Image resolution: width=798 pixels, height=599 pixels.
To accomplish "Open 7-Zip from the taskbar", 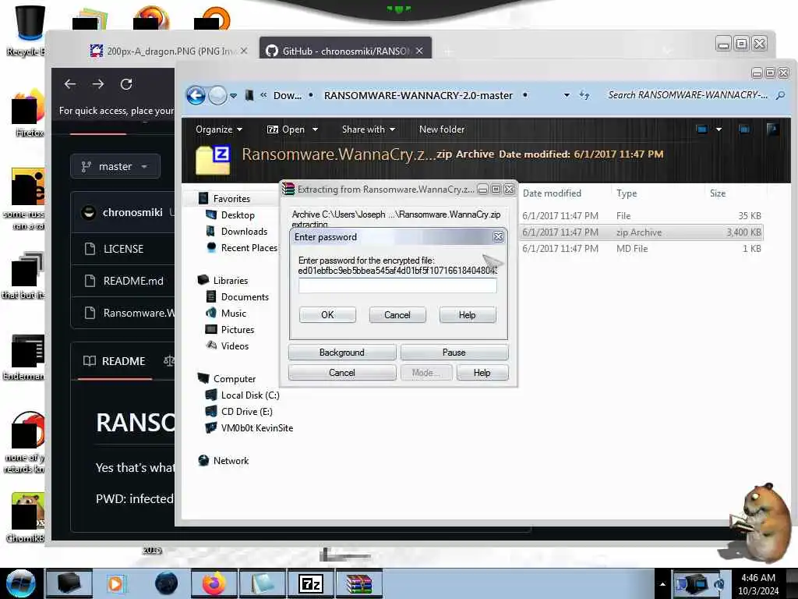I will [x=310, y=583].
